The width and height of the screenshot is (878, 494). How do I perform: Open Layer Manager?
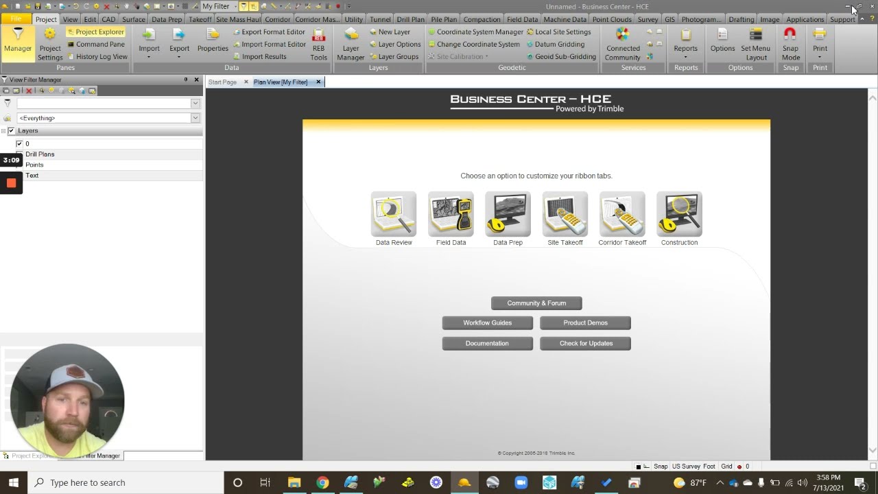(351, 44)
